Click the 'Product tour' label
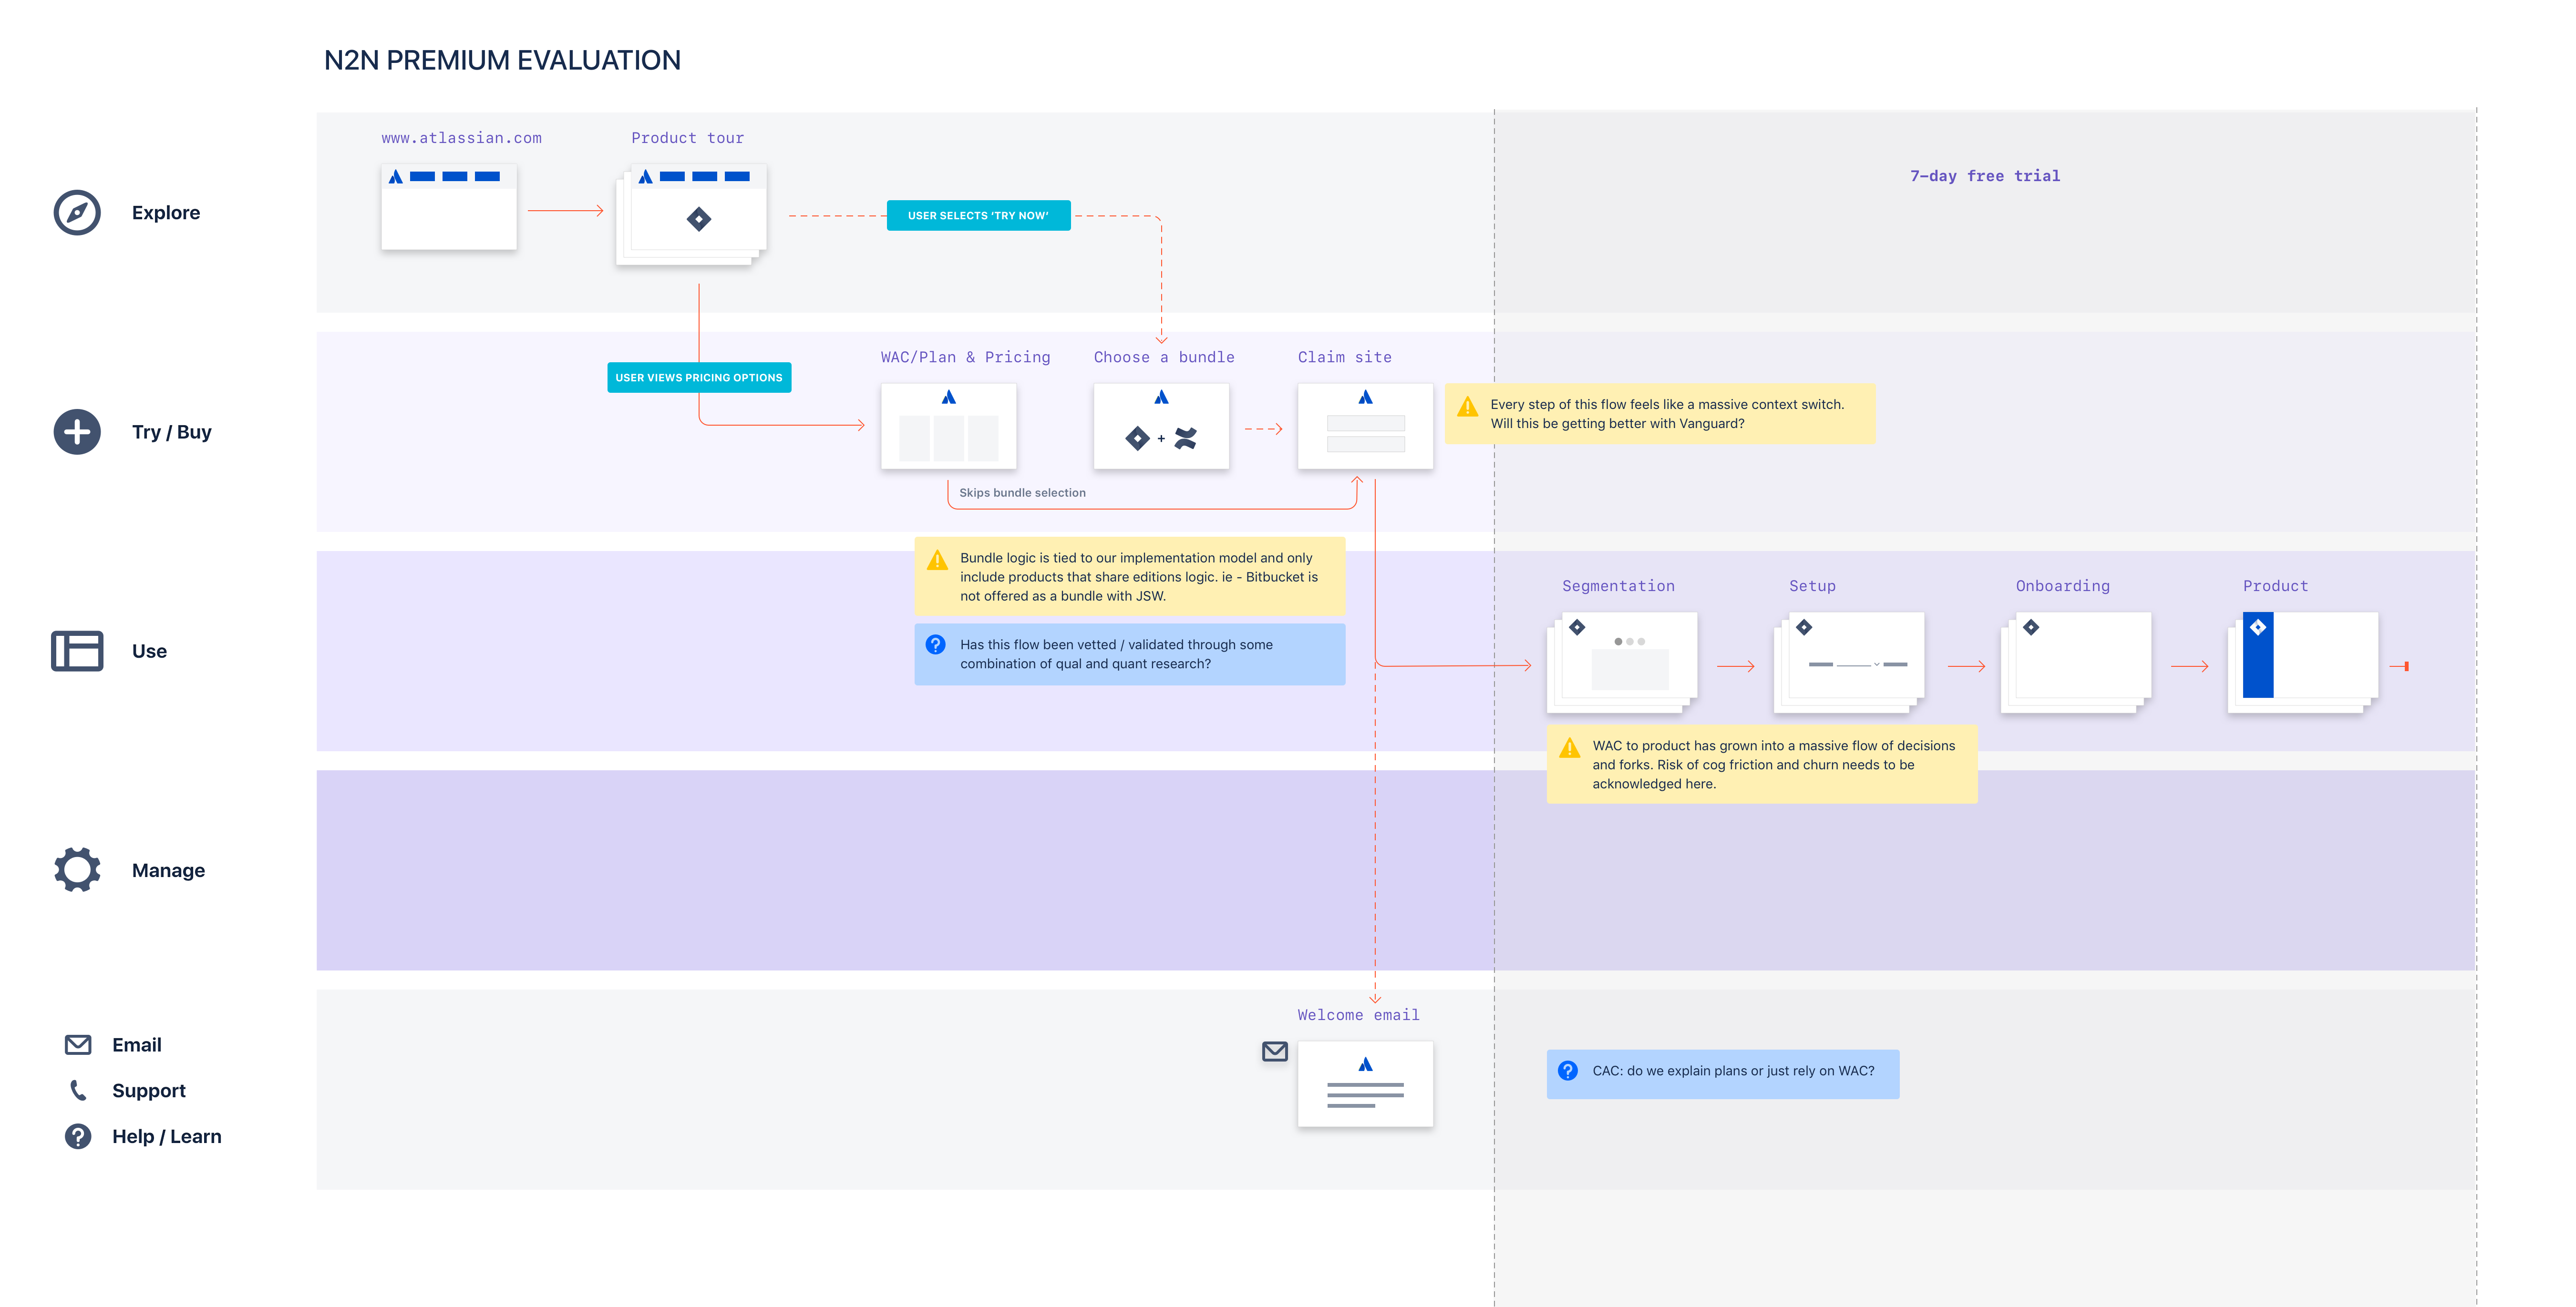This screenshot has height=1307, width=2576. pyautogui.click(x=687, y=138)
